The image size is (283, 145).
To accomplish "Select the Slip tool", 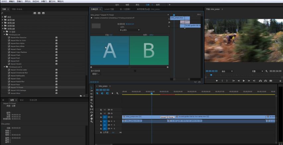I will [x=92, y=109].
